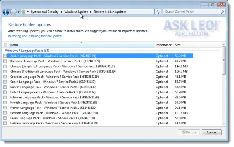234x147 pixels.
Task: Click the scroll up arrow of the list
Action: pyautogui.click(x=224, y=44)
